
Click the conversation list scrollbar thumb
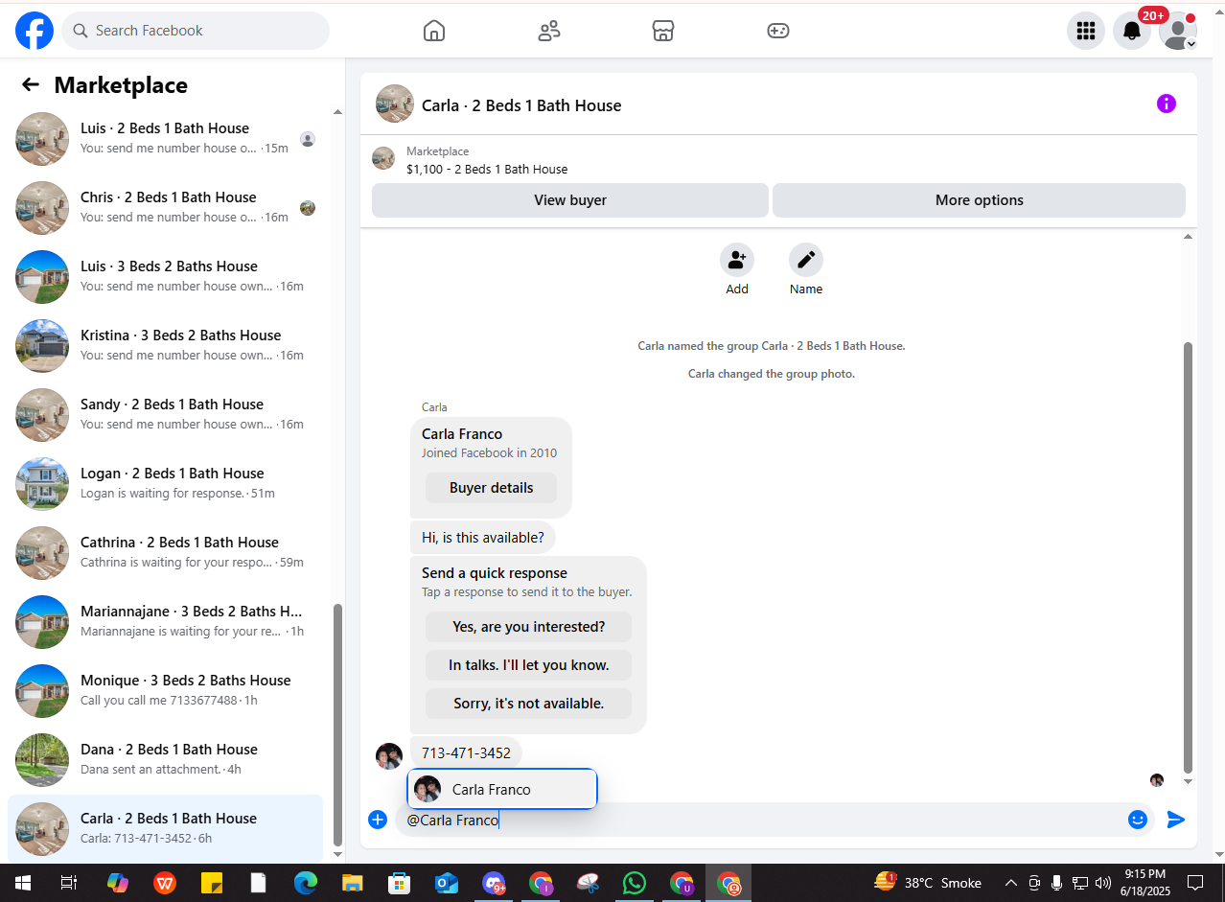(x=337, y=724)
